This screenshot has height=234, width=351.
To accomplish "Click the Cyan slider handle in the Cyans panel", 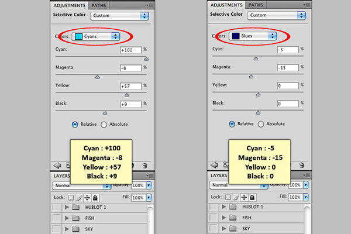I will [x=146, y=59].
